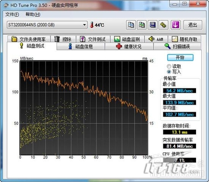Click the copy text to clipboard icon
Viewport: 209px width, 182px height.
point(131,25)
